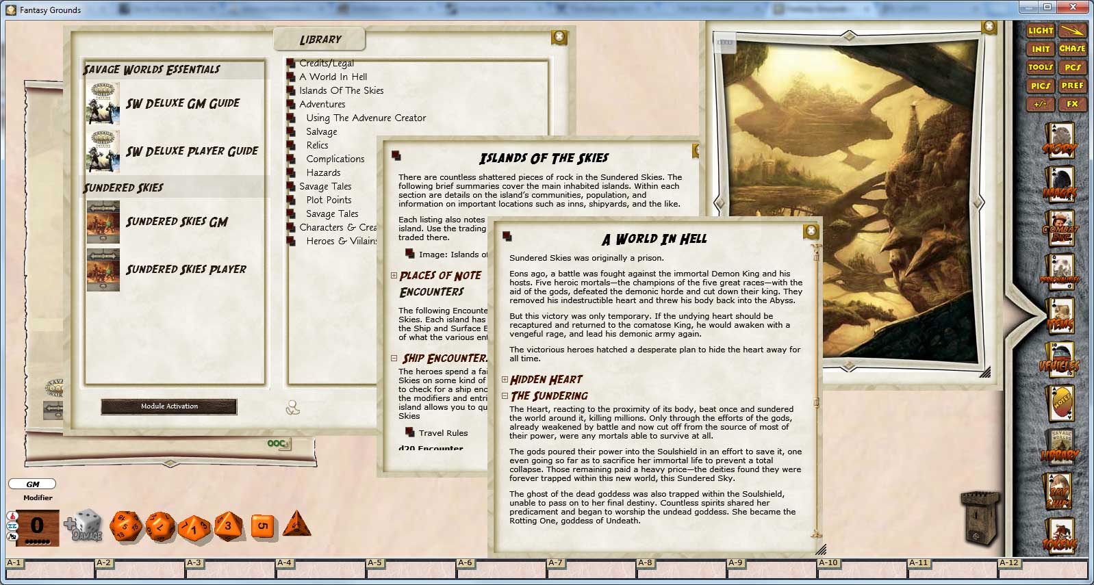
Task: Toggle the +/- modifier button
Action: pyautogui.click(x=1041, y=104)
